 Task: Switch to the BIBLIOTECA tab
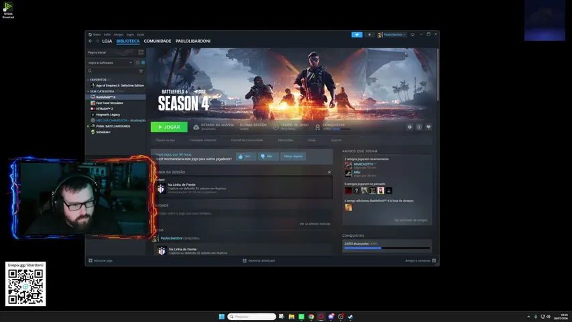coord(127,41)
